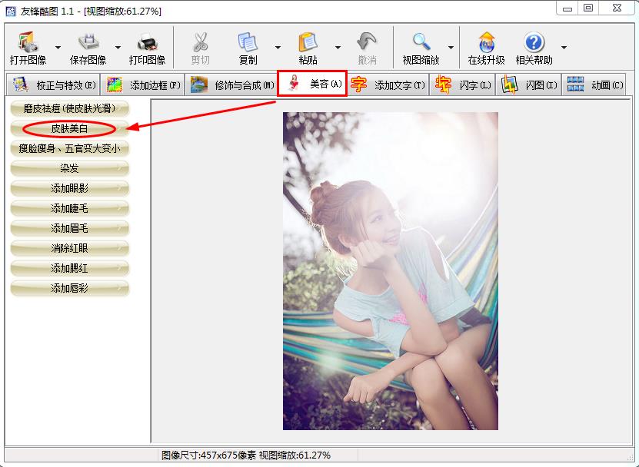Image resolution: width=639 pixels, height=467 pixels.
Task: Click the Paste (粘贴) clipboard icon
Action: (x=308, y=42)
